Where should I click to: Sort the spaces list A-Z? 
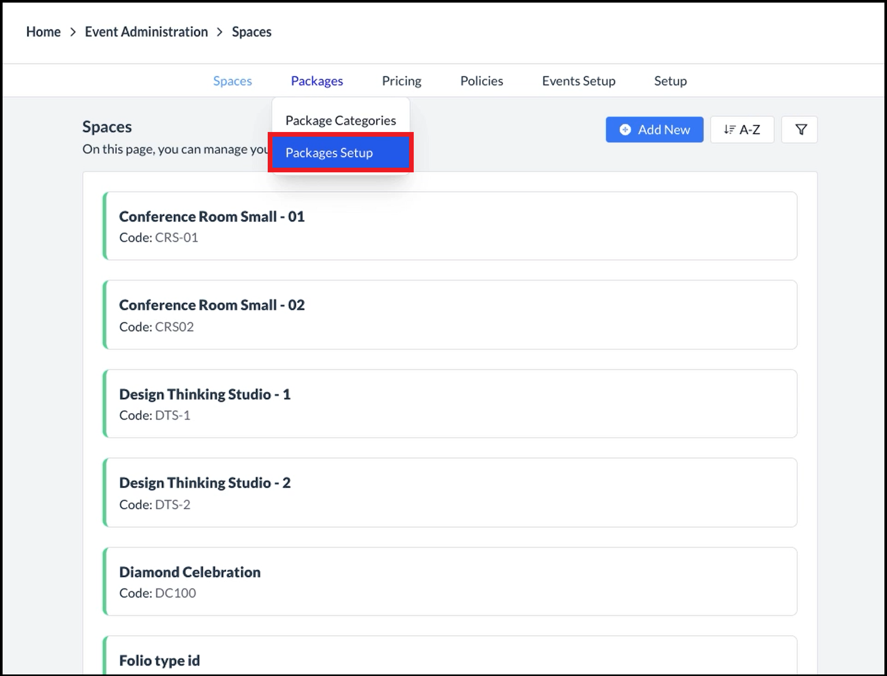742,129
